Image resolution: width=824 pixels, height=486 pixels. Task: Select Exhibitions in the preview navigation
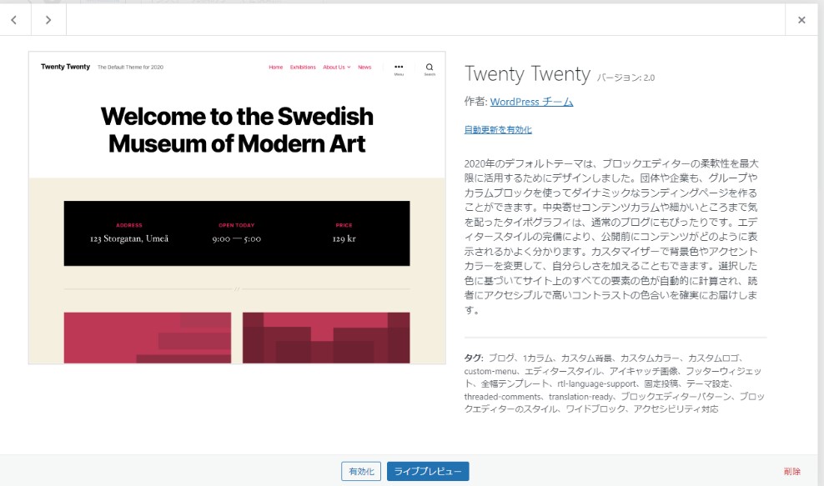[303, 68]
